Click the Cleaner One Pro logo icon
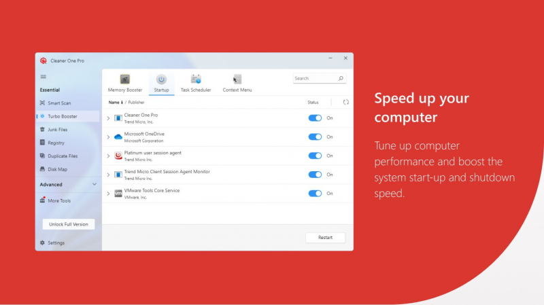 pyautogui.click(x=44, y=60)
